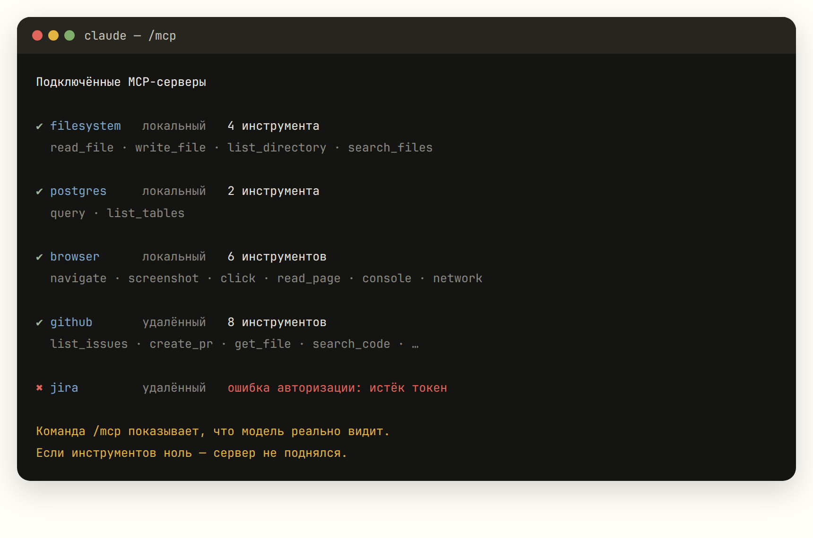Select the jira server name

pyautogui.click(x=64, y=387)
